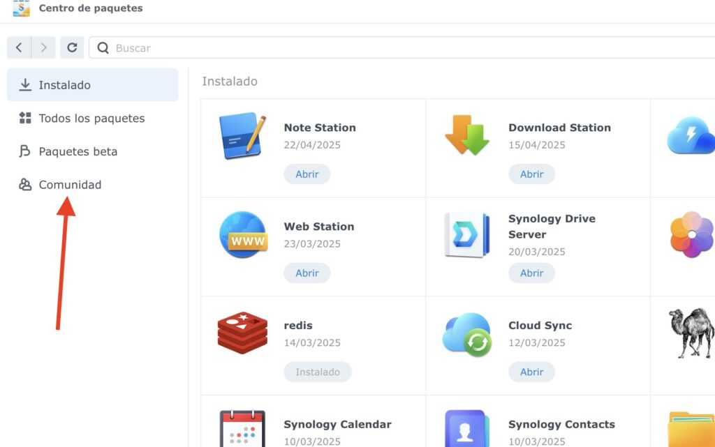Open Paquetes beta section

pyautogui.click(x=93, y=151)
